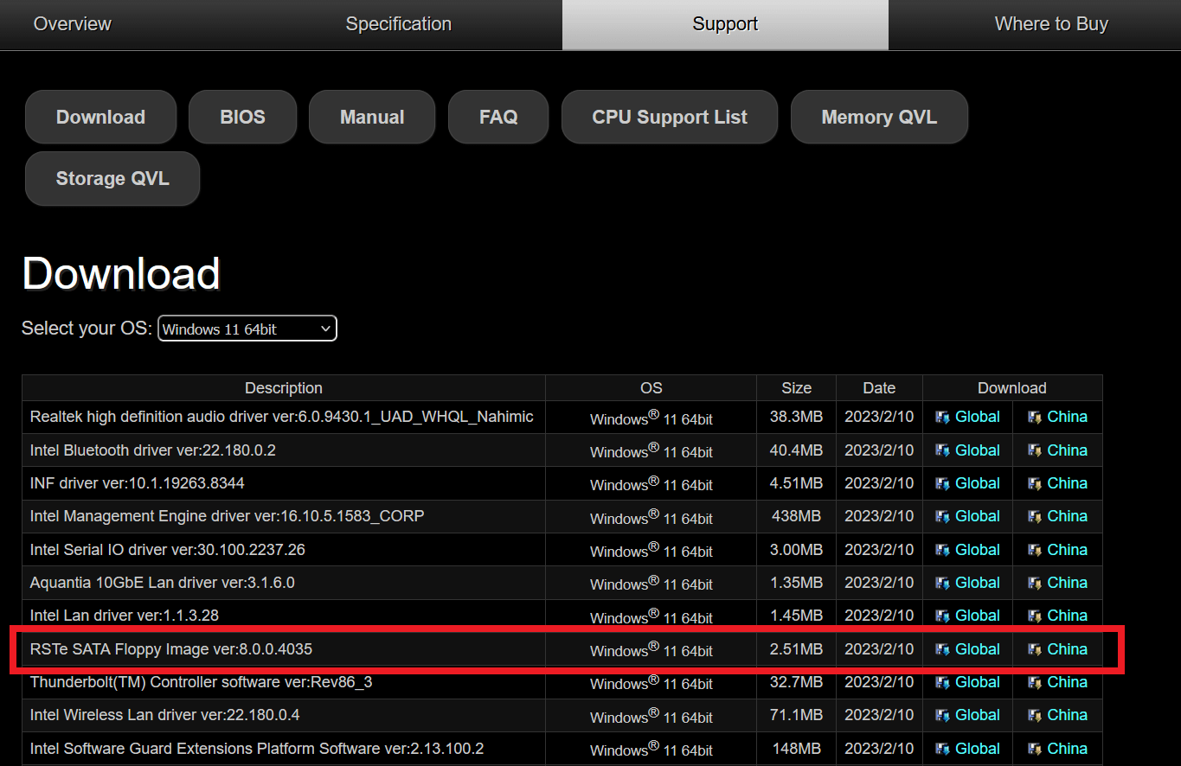Switch to the Specification tab
Screen dimensions: 1181x766
coord(399,24)
